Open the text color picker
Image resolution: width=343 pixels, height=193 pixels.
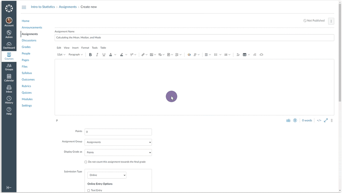111,55
